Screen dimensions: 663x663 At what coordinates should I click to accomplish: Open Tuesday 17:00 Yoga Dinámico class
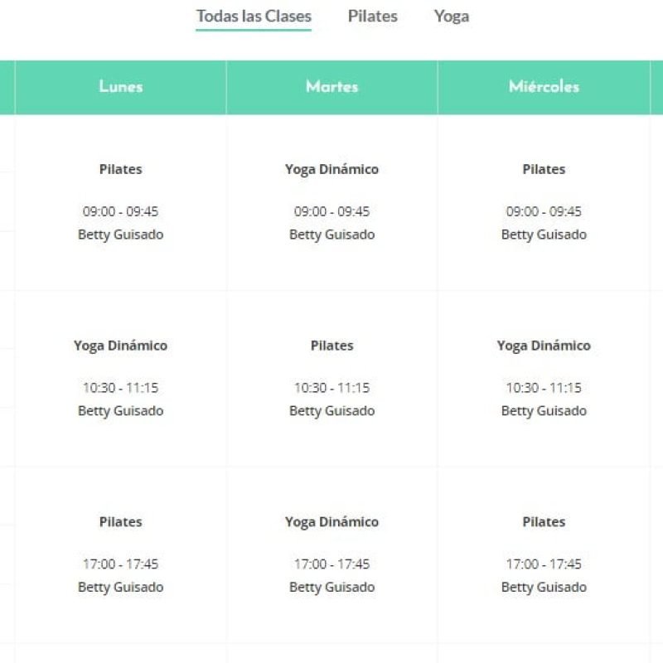tap(331, 522)
